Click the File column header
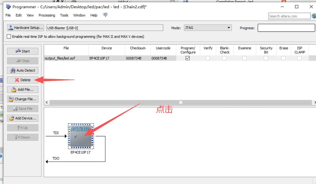 [x=66, y=50]
